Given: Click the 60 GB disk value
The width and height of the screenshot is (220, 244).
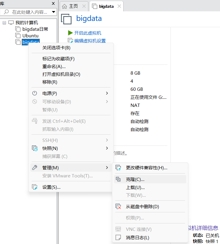Looking at the screenshot, I should [x=137, y=89].
